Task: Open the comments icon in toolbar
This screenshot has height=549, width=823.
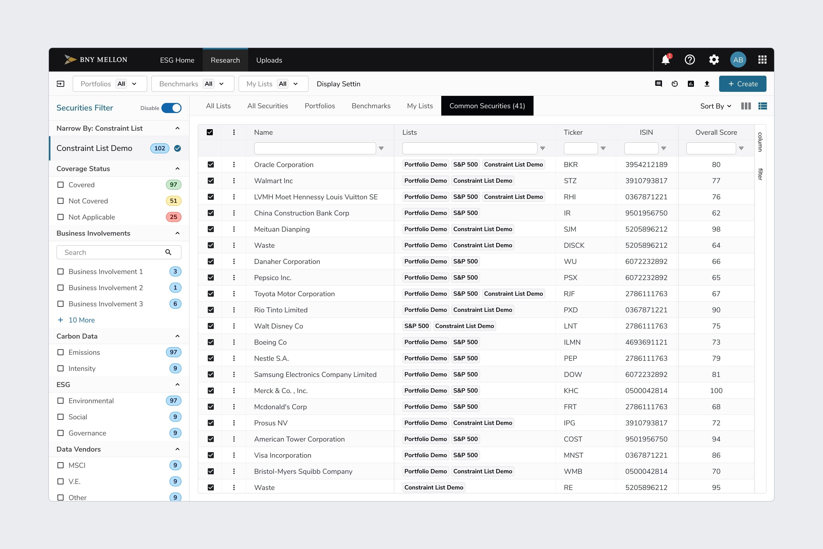Action: point(659,84)
